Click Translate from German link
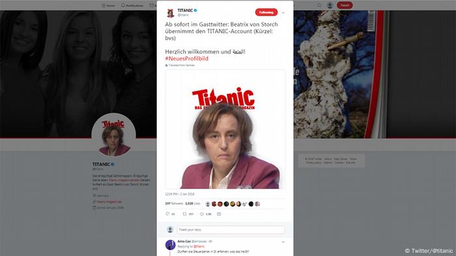This screenshot has width=456, height=256. tap(180, 65)
